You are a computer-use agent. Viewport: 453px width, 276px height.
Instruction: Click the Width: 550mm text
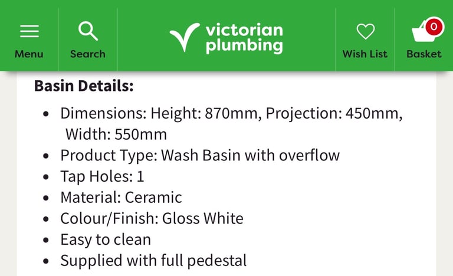116,134
